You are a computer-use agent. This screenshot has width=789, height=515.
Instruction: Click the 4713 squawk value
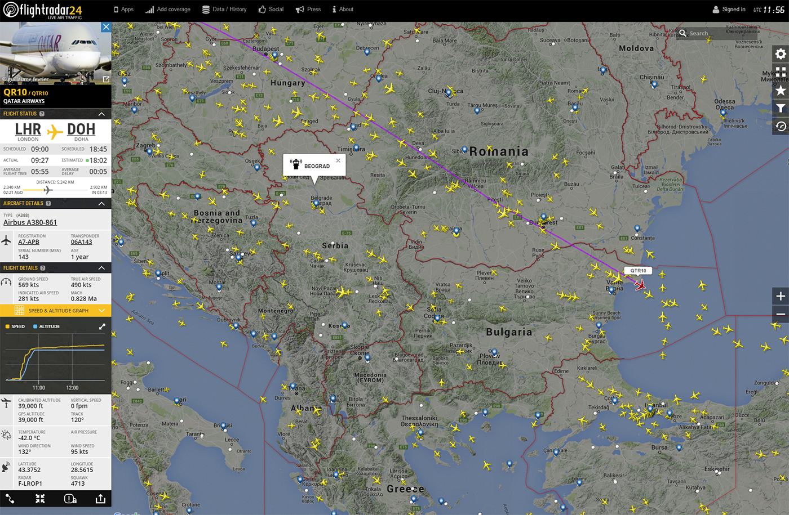coord(78,483)
